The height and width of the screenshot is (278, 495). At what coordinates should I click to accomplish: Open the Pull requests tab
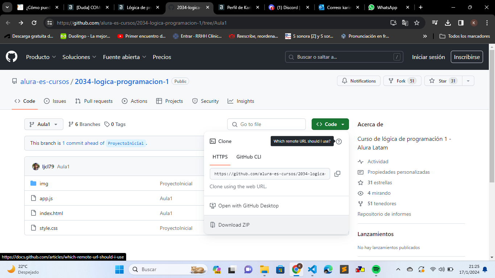pyautogui.click(x=94, y=101)
